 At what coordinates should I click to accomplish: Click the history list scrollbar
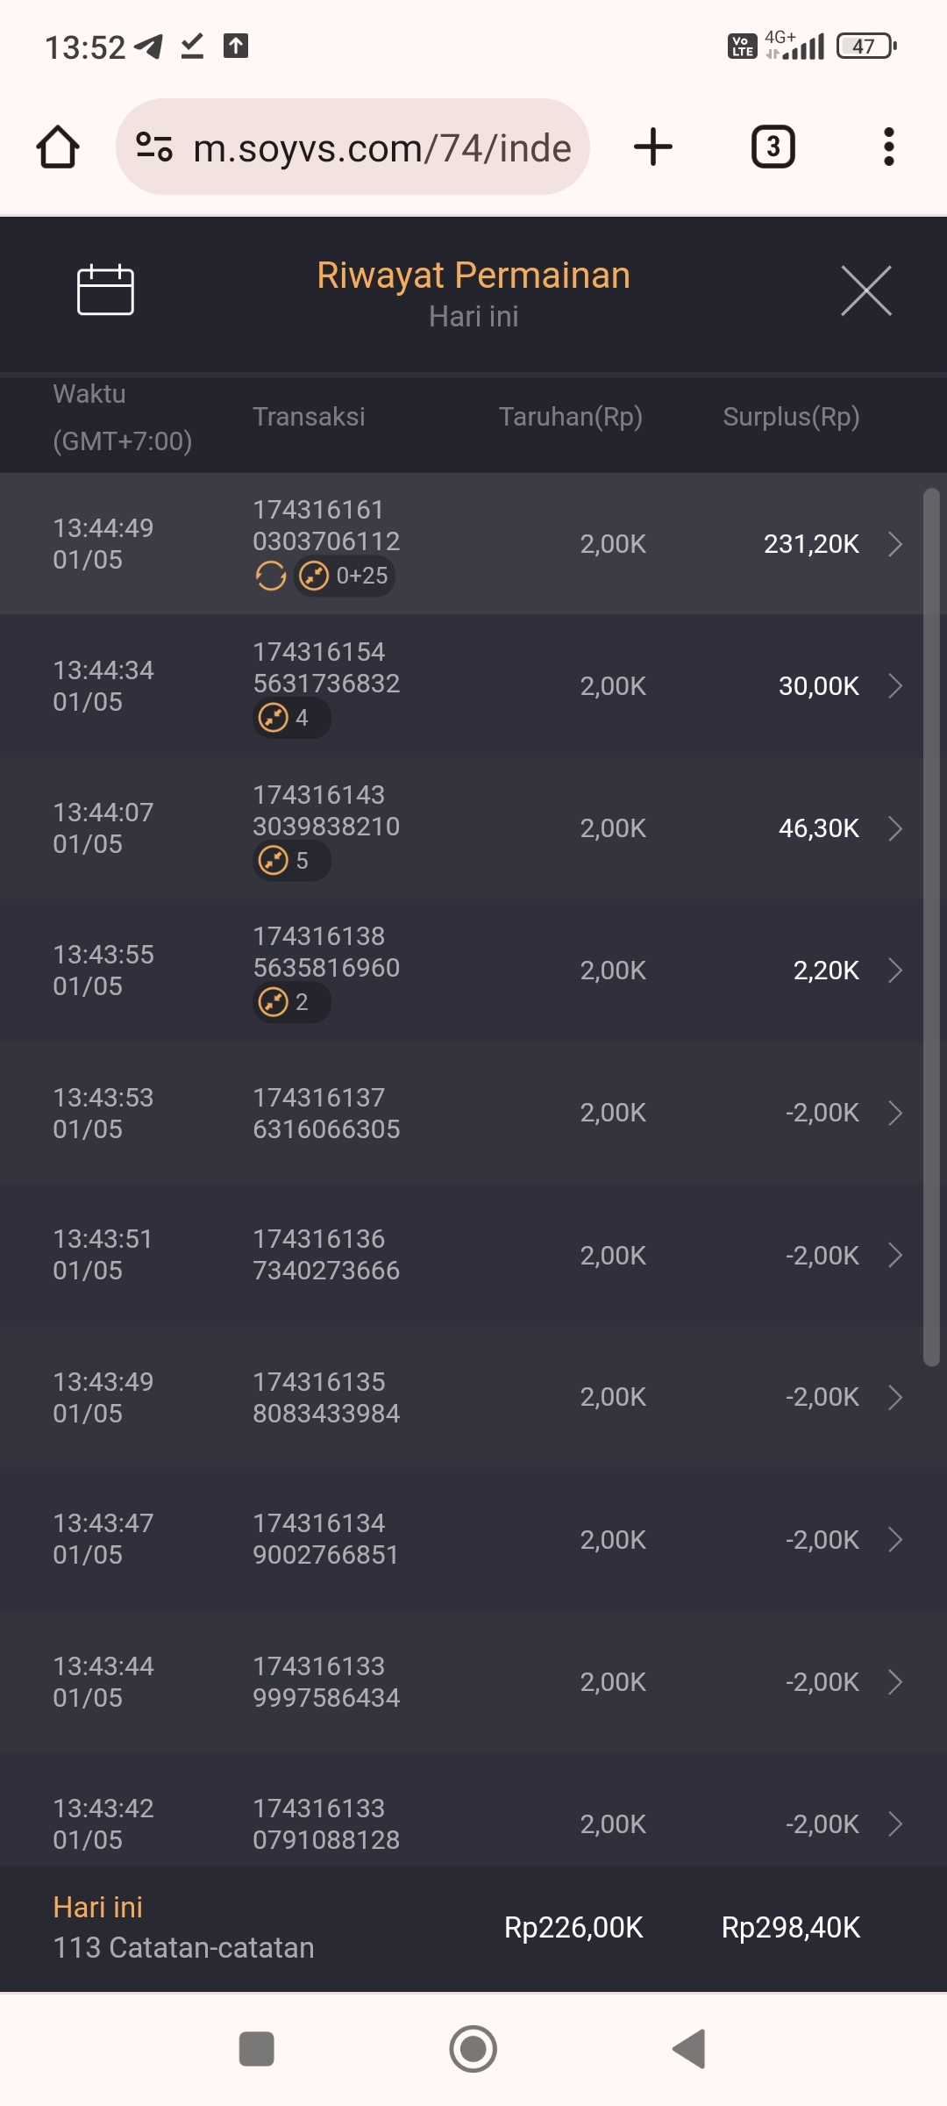click(x=931, y=928)
